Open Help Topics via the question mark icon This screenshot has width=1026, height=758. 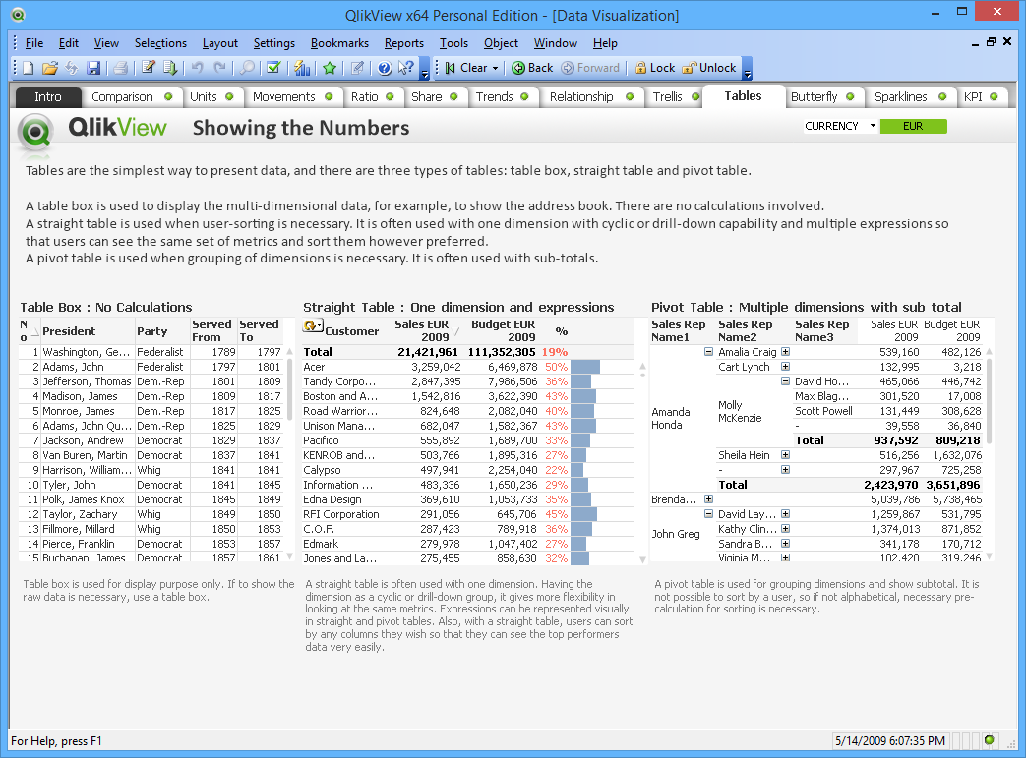click(385, 68)
